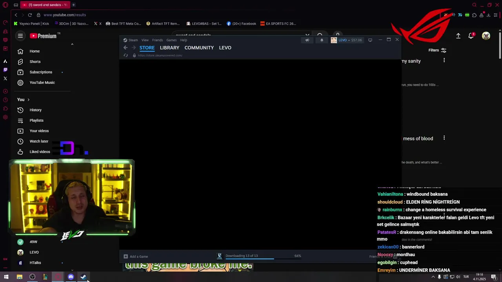Open YouTube Playlists
This screenshot has height=282, width=502.
coord(36,121)
